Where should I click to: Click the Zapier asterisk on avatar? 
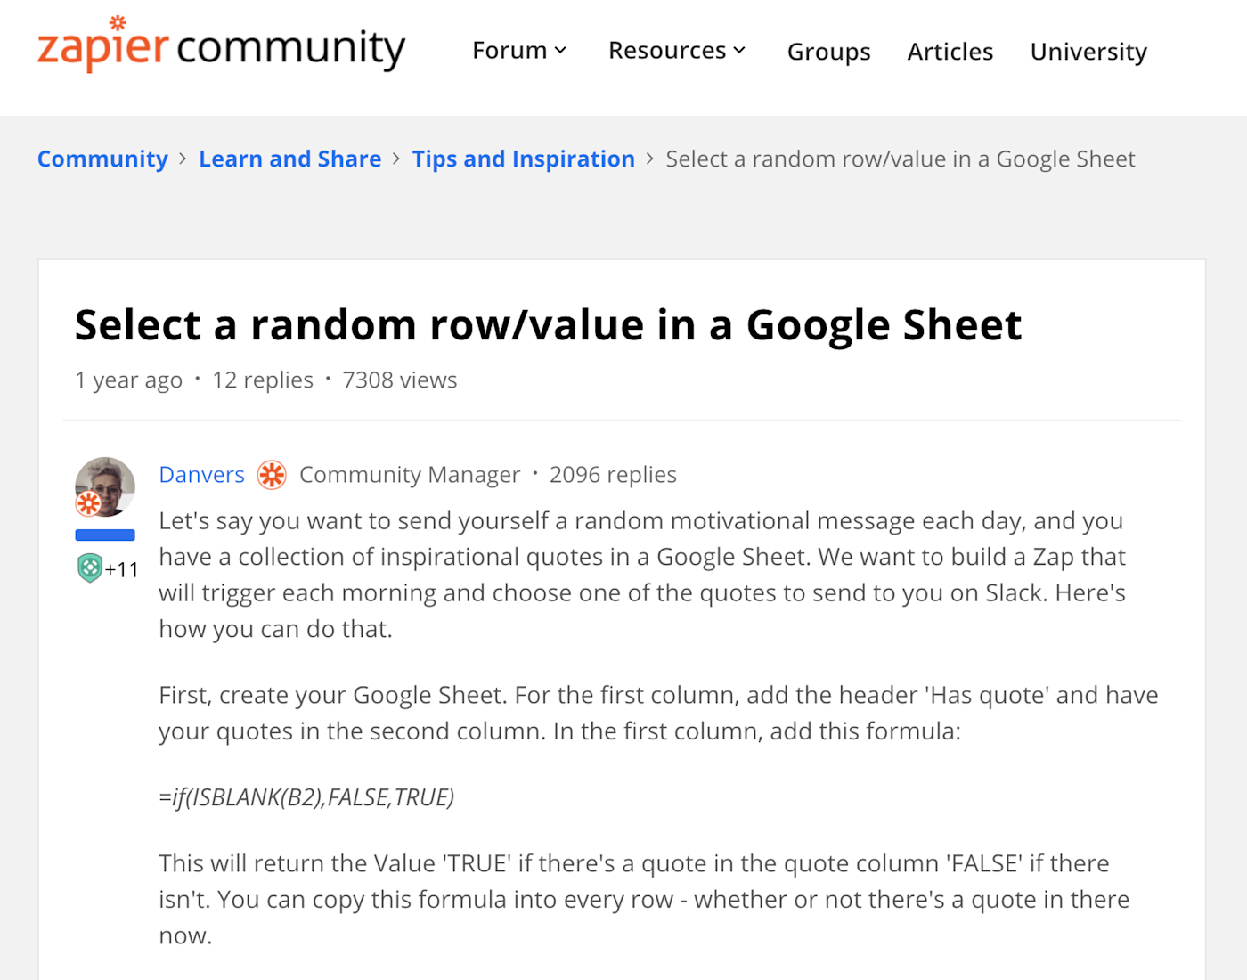88,503
